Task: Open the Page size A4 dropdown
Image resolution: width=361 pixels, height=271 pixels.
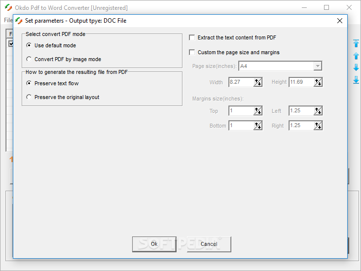Action: [x=318, y=66]
